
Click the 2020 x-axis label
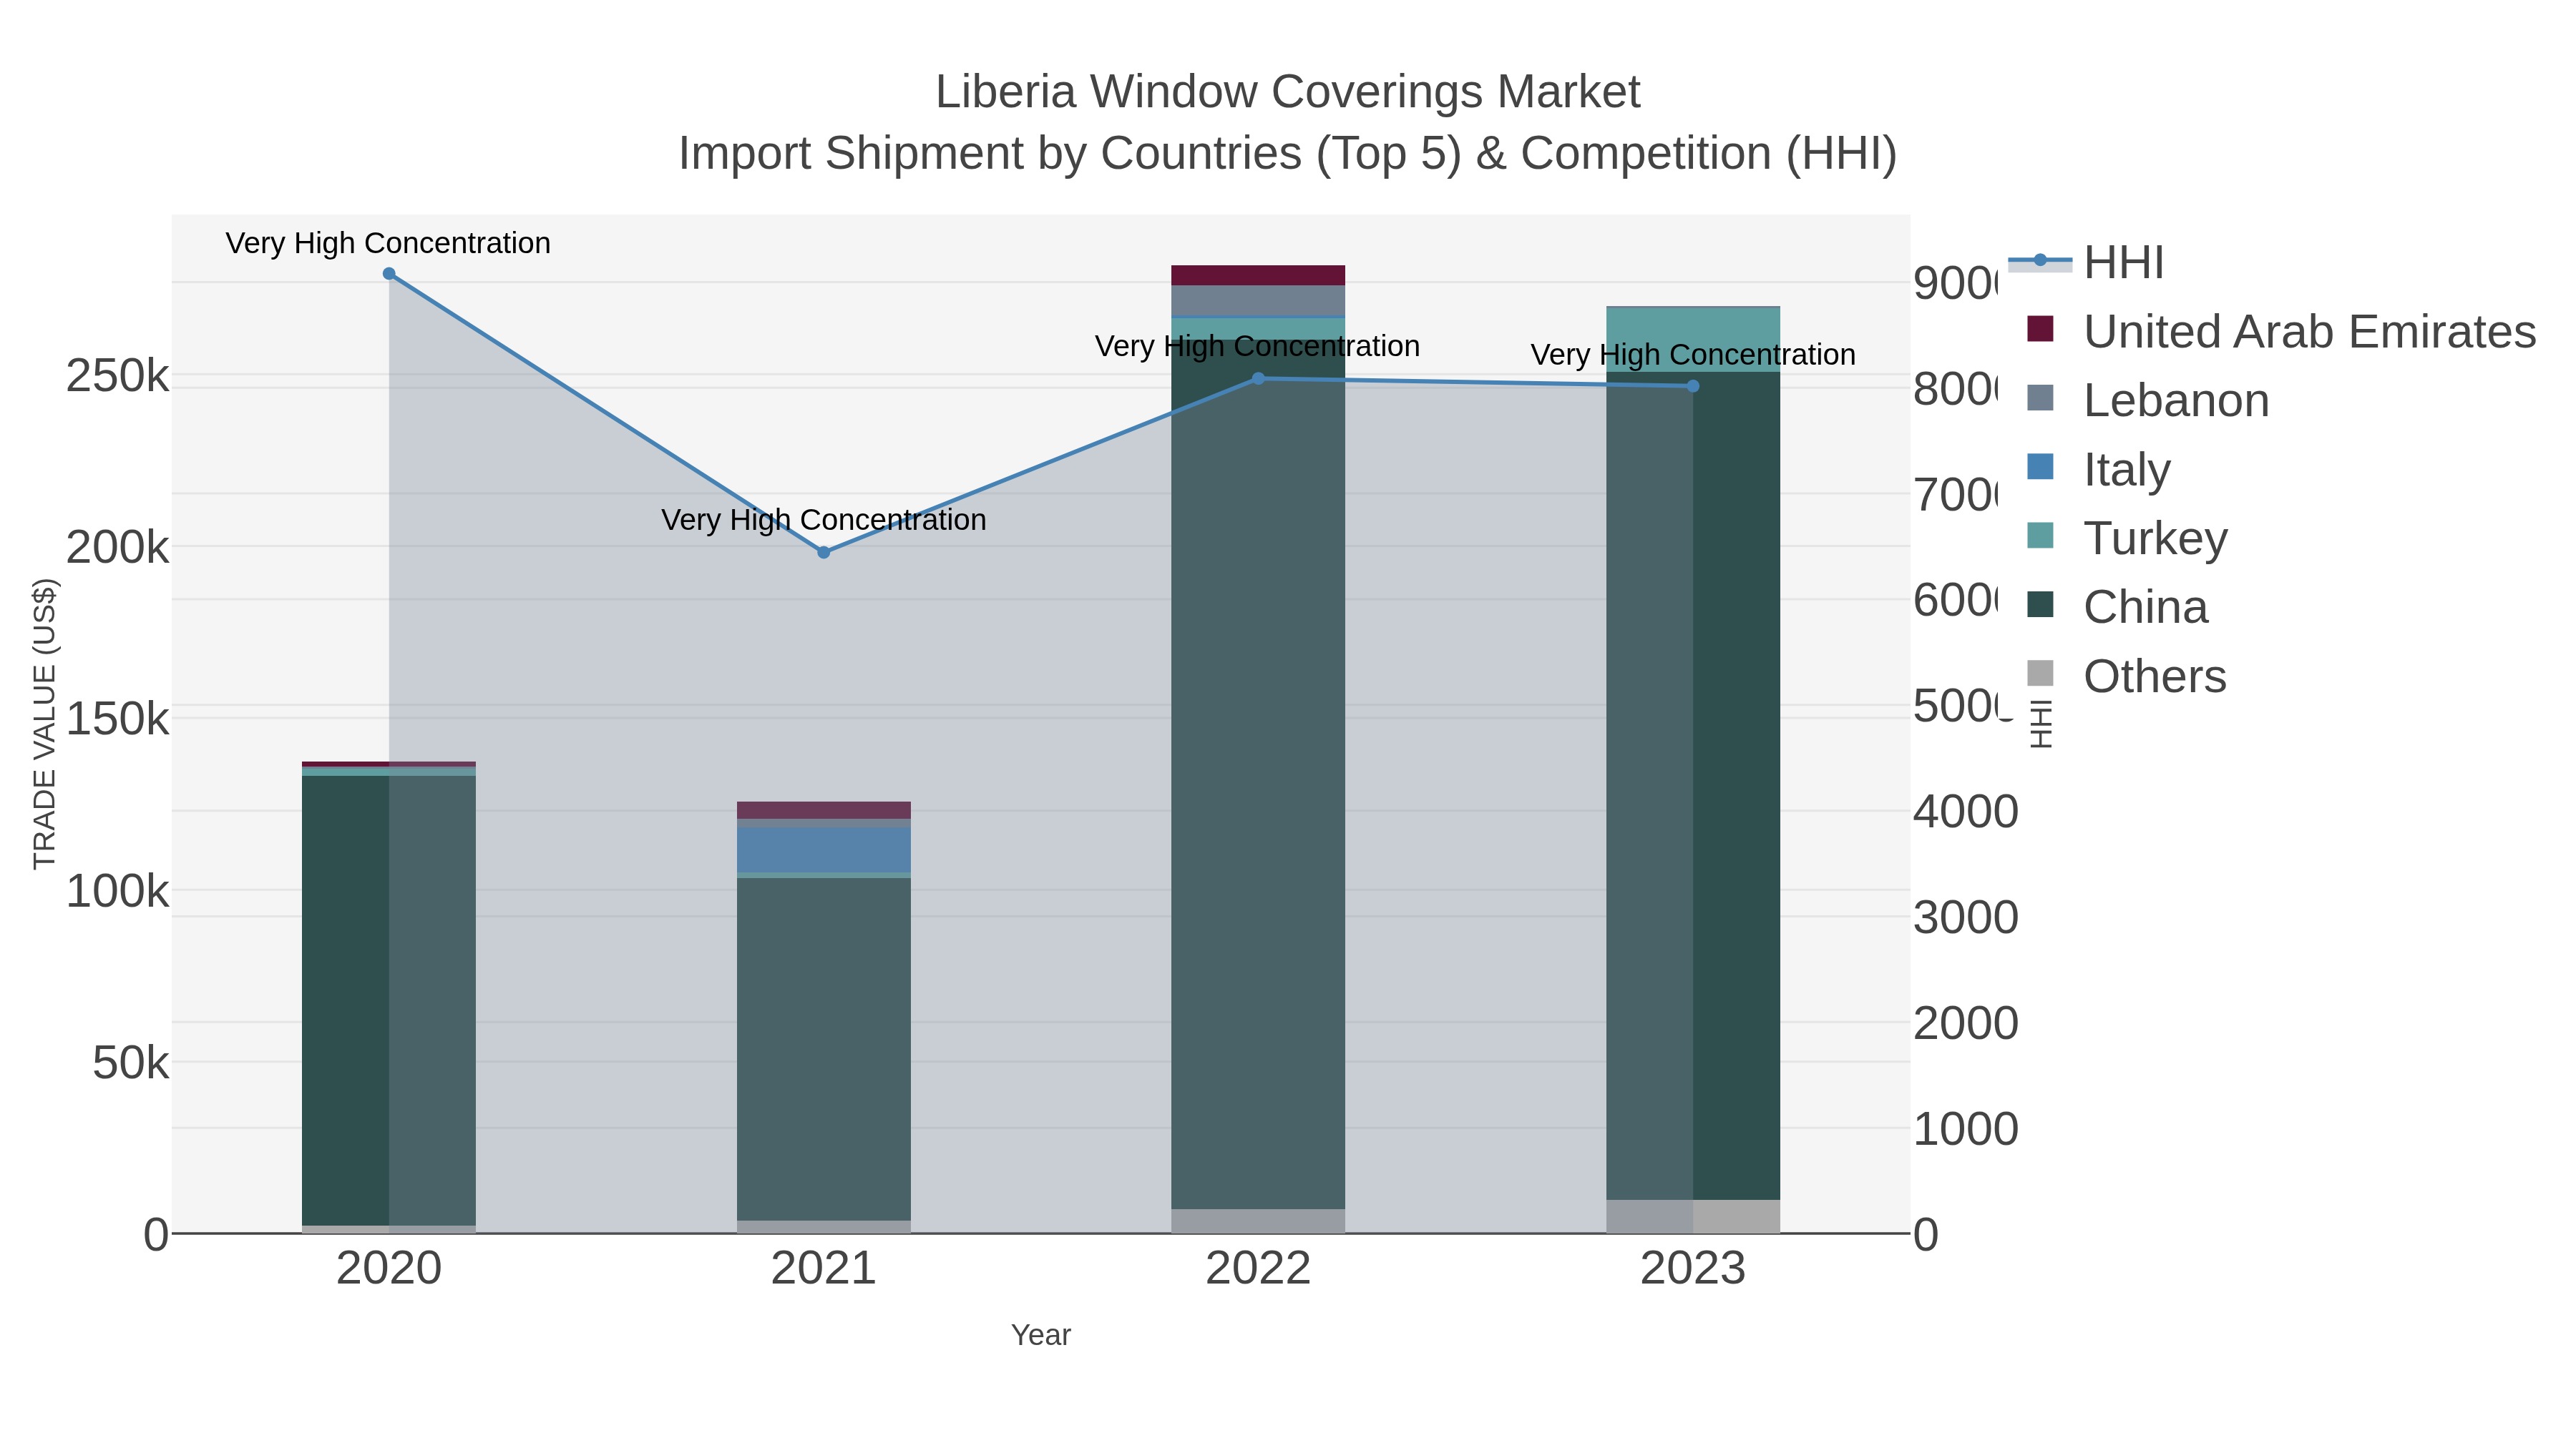(389, 1269)
